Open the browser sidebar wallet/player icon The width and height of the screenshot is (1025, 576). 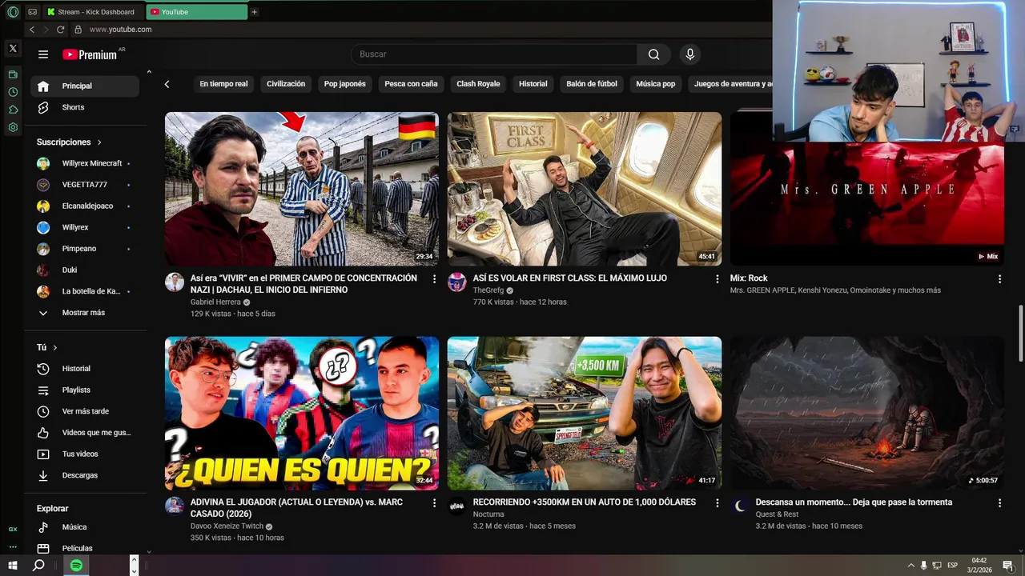pyautogui.click(x=13, y=74)
